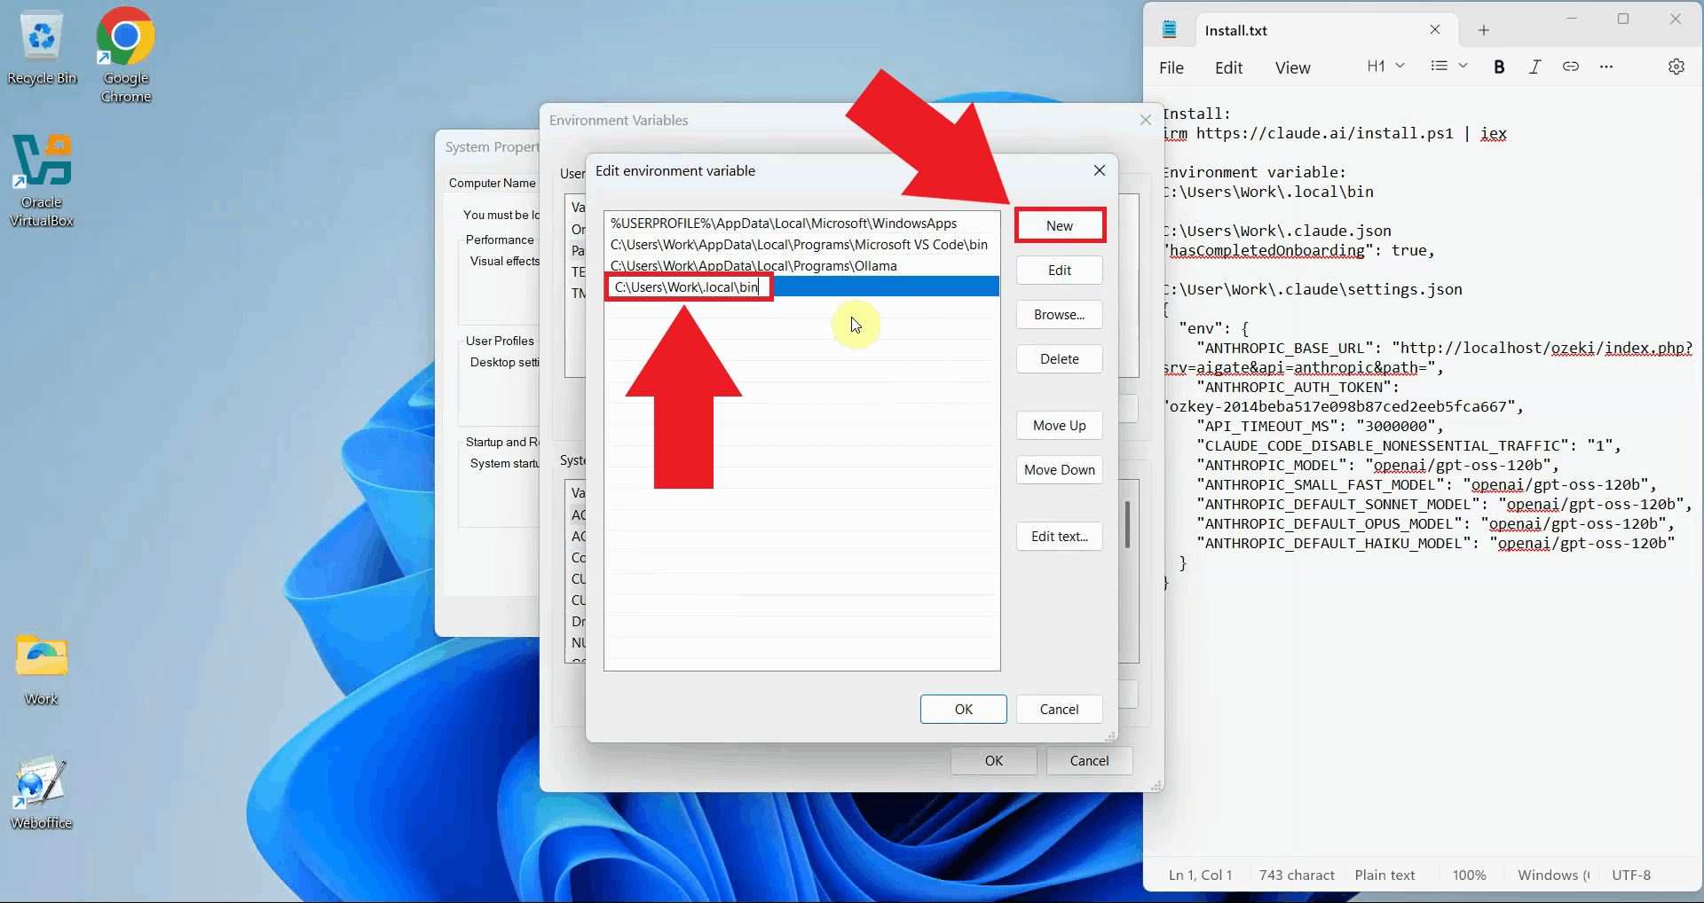Click the Browse button
This screenshot has height=903, width=1704.
coord(1059,315)
